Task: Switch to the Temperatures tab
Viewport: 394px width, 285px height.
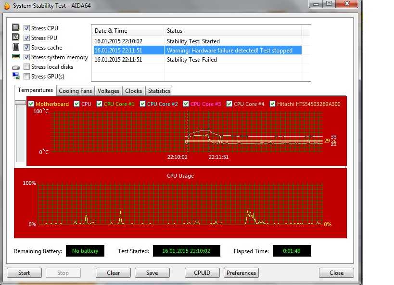Action: [x=35, y=90]
